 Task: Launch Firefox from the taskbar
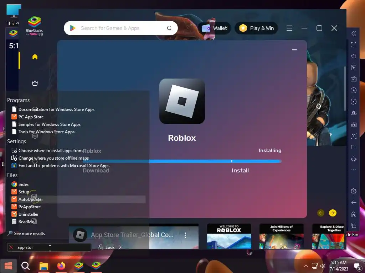61,266
